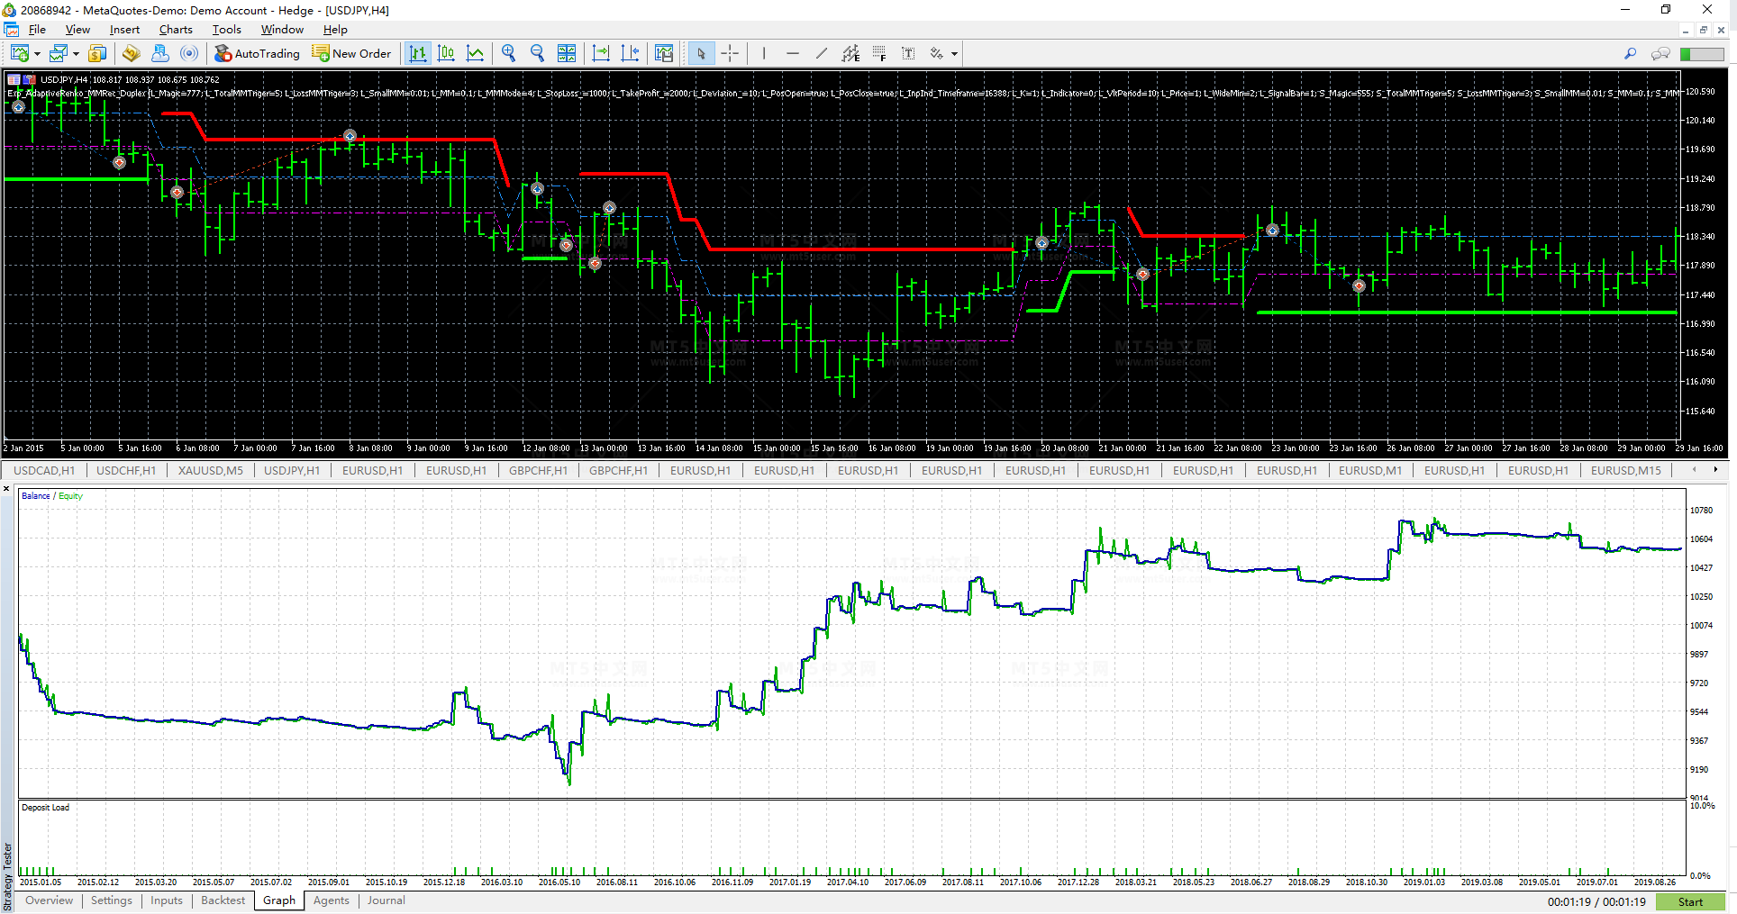Viewport: 1737px width, 914px height.
Task: Open the signals radio-wave icon
Action: click(x=189, y=53)
